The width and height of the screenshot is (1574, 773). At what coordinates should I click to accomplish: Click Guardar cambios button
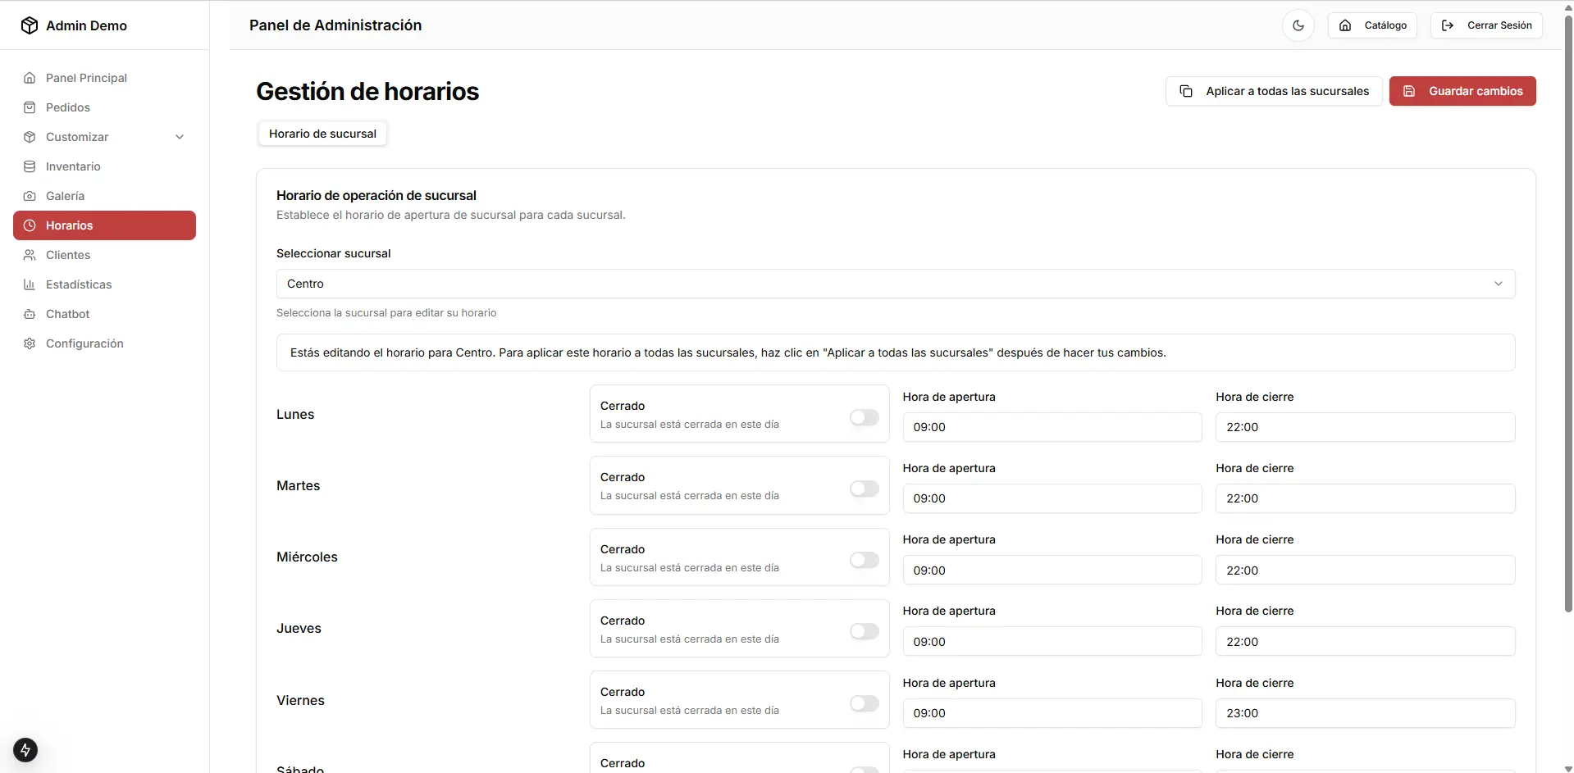click(1462, 91)
